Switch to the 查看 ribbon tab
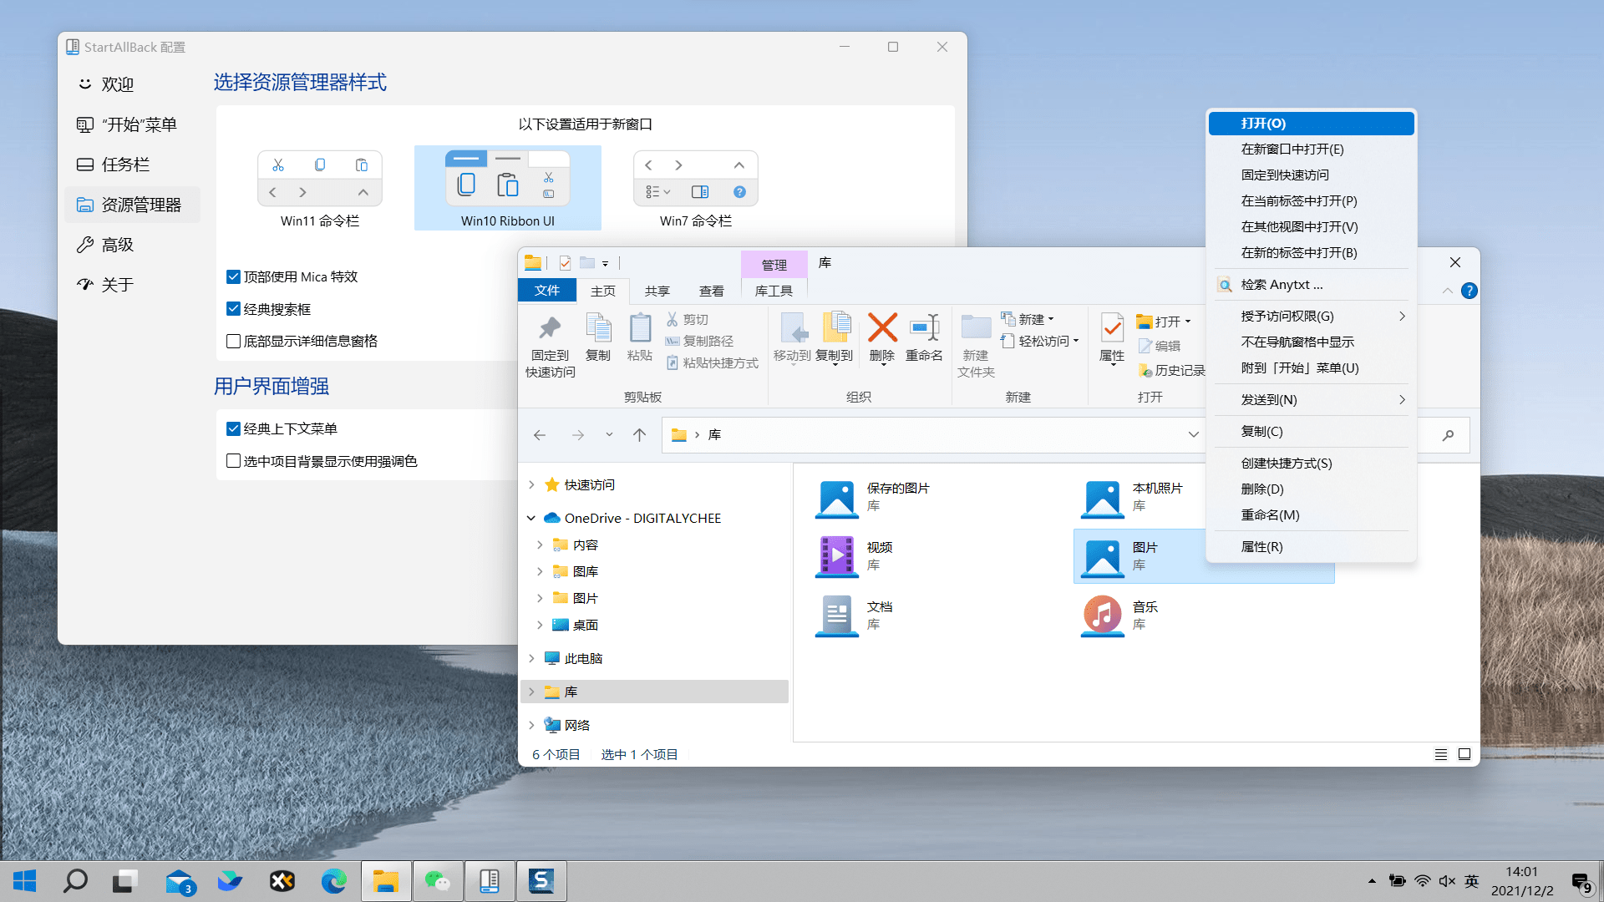Screen dimensions: 1604x902 711,291
